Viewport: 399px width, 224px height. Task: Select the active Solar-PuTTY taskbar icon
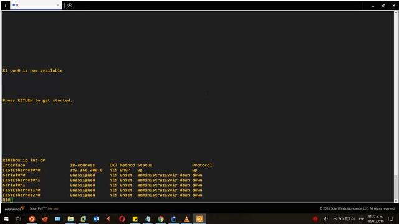pyautogui.click(x=199, y=218)
